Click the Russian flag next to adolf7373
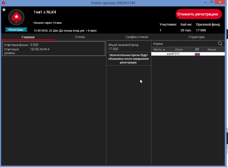 [197, 54]
